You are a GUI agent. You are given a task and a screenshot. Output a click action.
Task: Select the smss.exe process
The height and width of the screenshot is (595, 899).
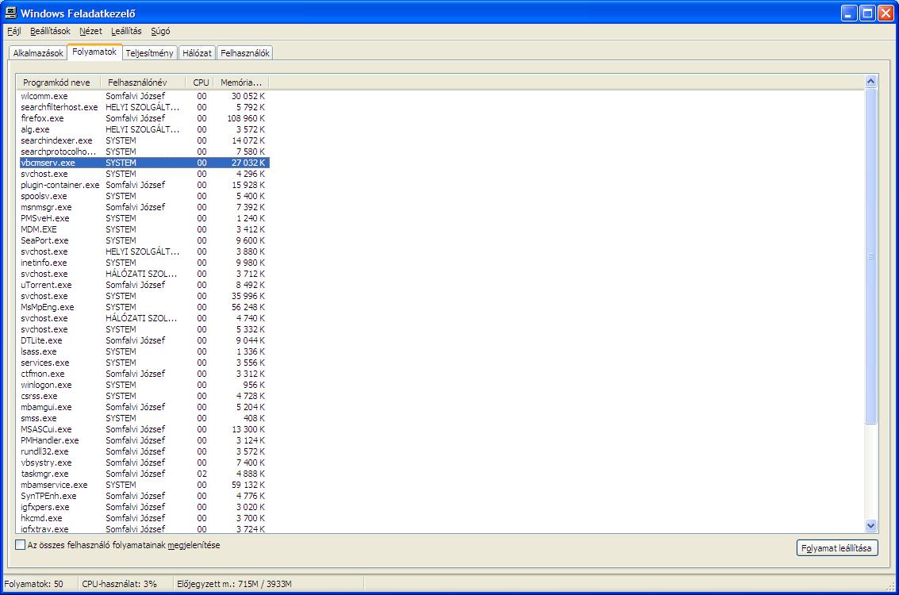[x=144, y=418]
